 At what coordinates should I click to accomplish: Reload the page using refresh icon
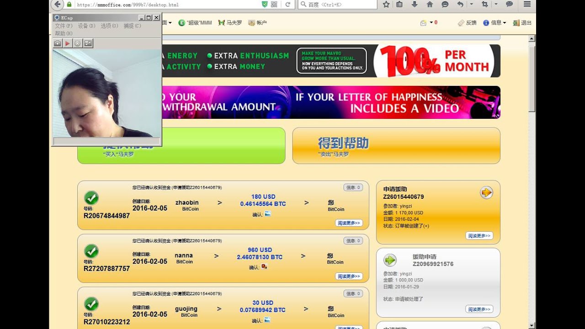click(x=288, y=5)
